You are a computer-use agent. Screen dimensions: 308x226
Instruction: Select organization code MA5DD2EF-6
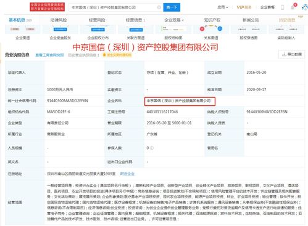(x=59, y=111)
